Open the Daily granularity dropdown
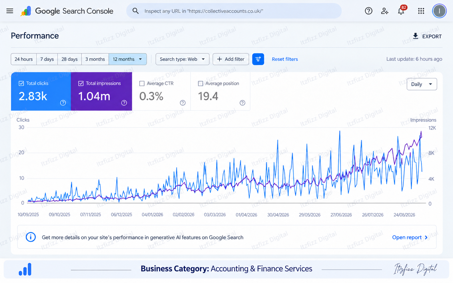This screenshot has height=283, width=453. [x=422, y=84]
